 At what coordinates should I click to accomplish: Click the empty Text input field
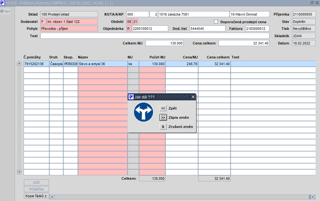click(155, 36)
